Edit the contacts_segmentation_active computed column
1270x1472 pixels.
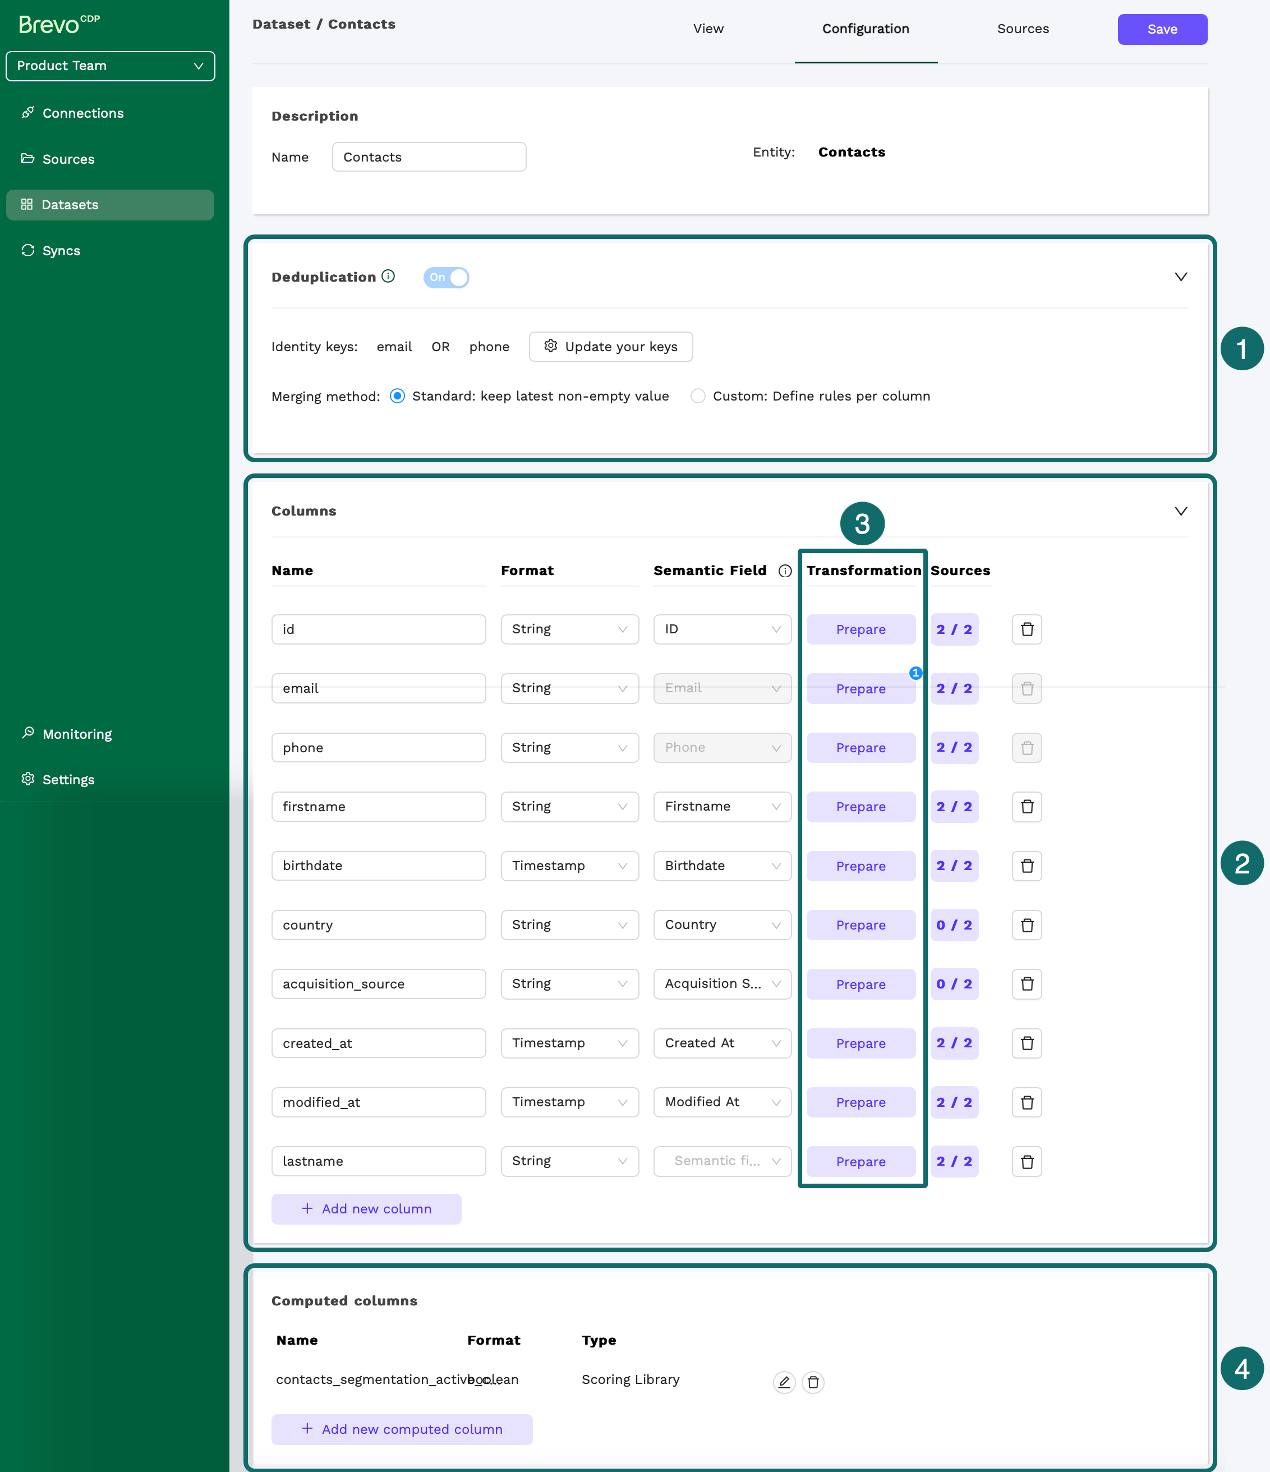pos(784,1382)
